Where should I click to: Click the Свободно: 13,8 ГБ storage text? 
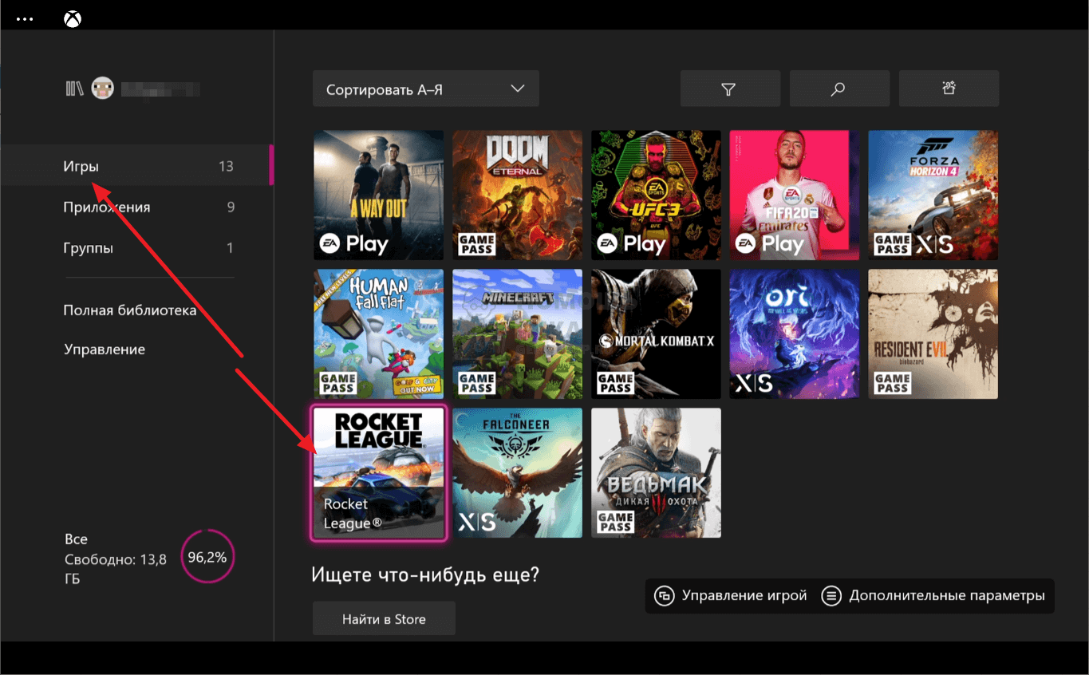click(116, 569)
